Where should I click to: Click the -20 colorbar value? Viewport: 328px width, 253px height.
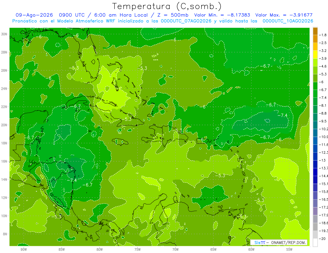coord(322,239)
